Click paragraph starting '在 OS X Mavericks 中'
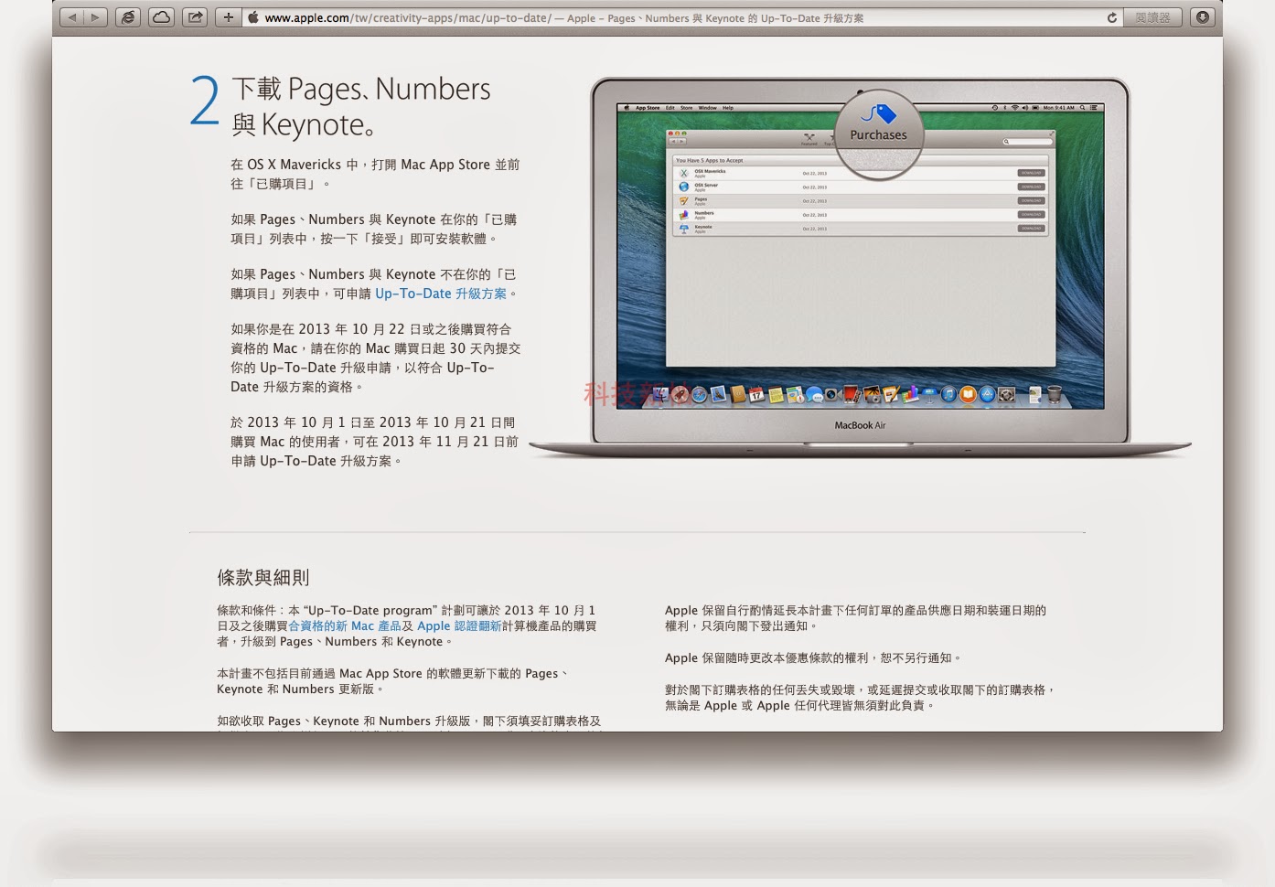 (x=375, y=174)
